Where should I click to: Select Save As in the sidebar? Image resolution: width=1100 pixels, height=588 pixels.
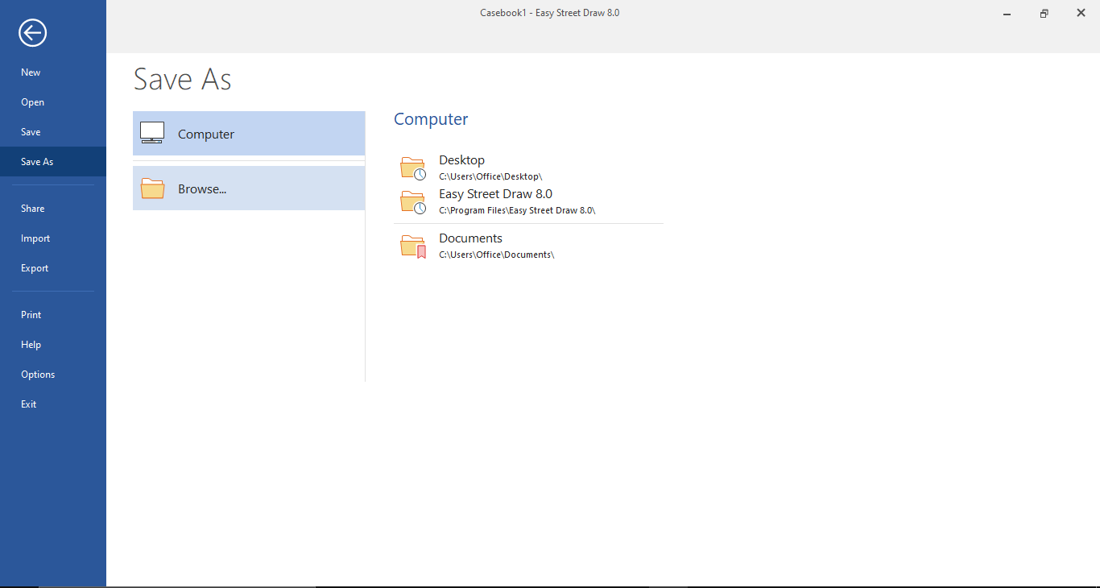53,162
